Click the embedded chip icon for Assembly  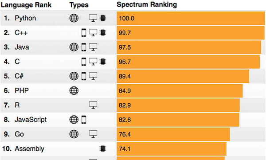click(x=103, y=148)
